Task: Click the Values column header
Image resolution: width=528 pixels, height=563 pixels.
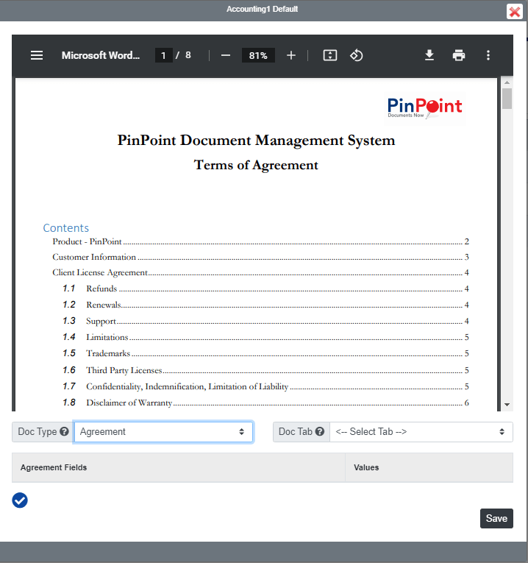Action: pyautogui.click(x=429, y=467)
